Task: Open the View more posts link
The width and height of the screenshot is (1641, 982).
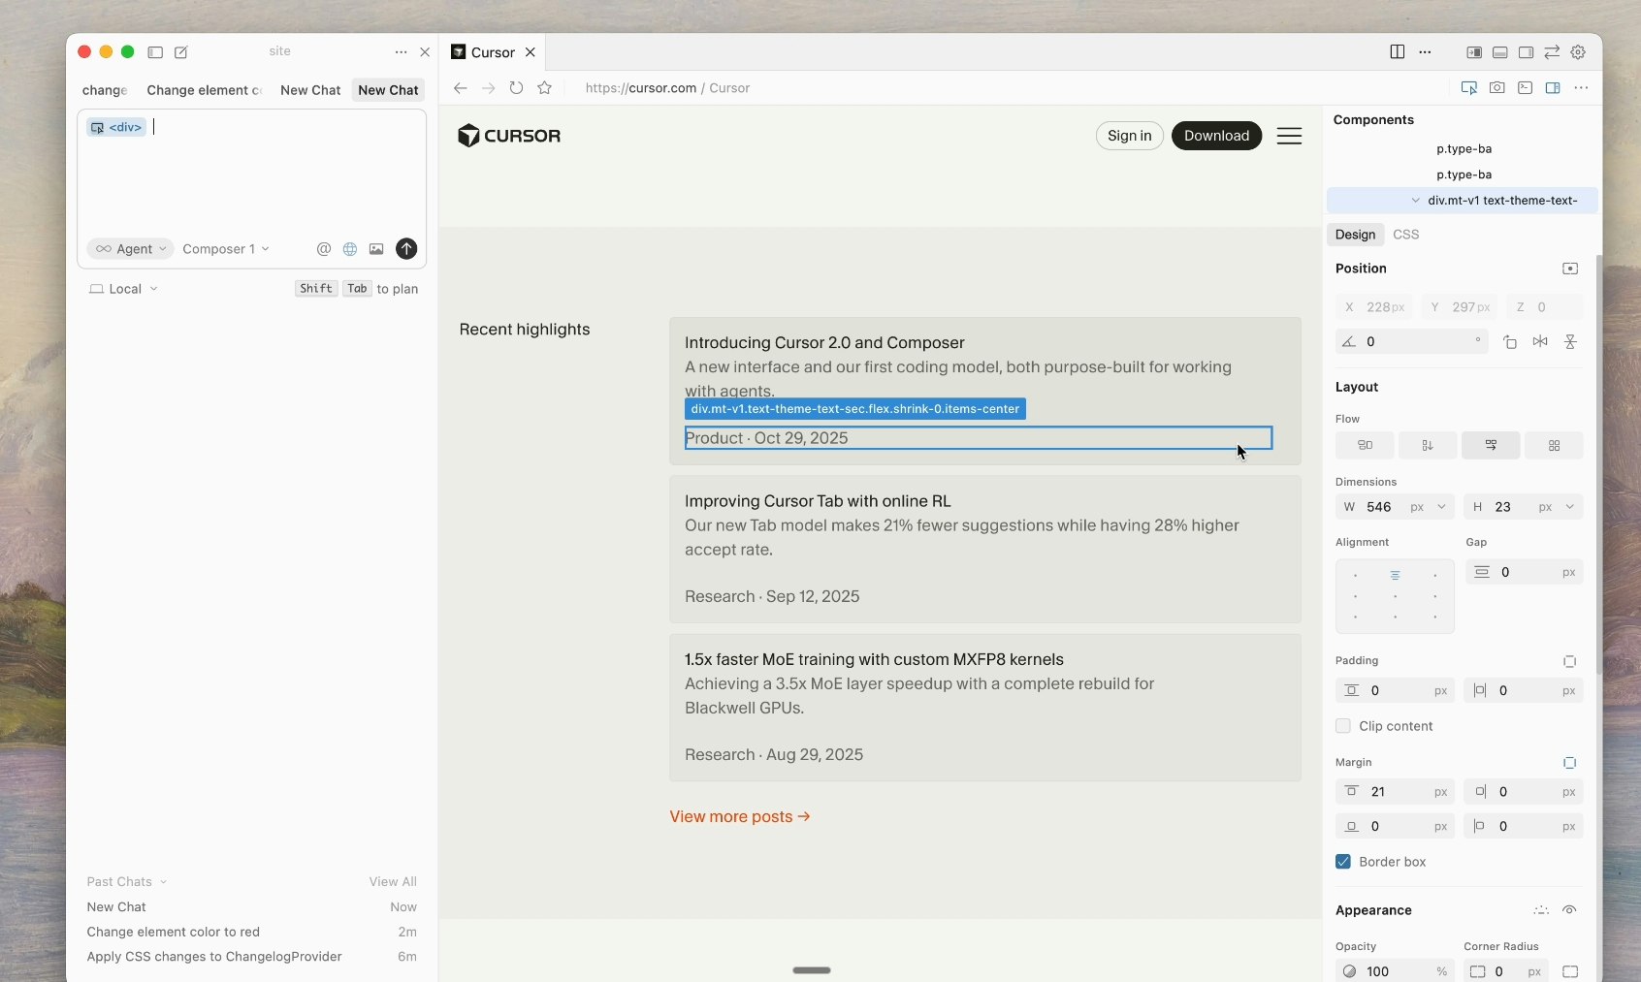Action: pyautogui.click(x=740, y=817)
